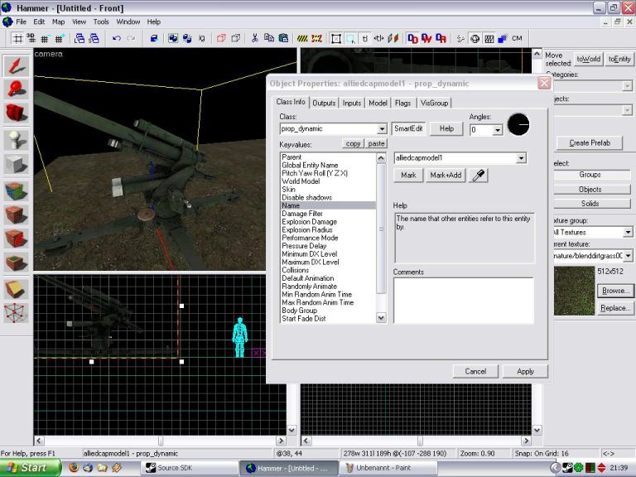Click the Carve tool icon
Viewport: 636px width, 477px height.
click(154, 39)
